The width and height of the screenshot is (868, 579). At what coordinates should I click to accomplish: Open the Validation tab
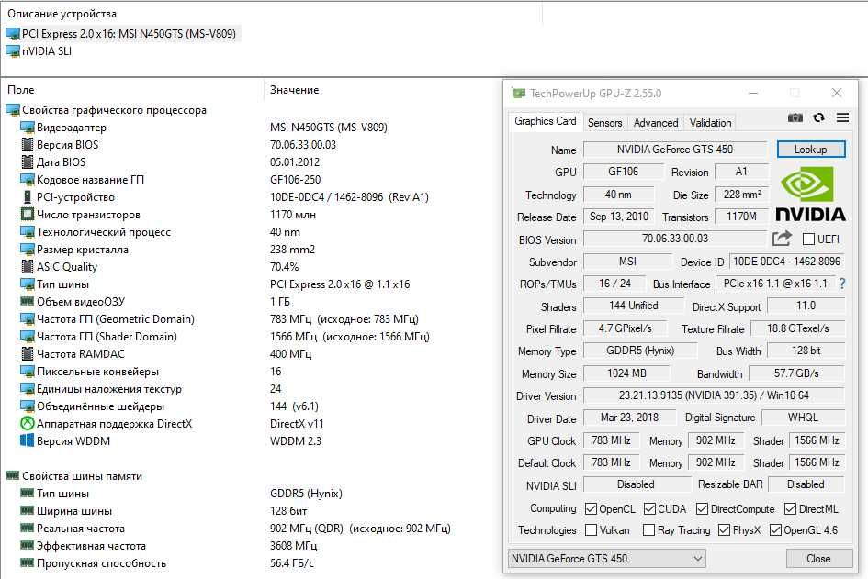710,123
